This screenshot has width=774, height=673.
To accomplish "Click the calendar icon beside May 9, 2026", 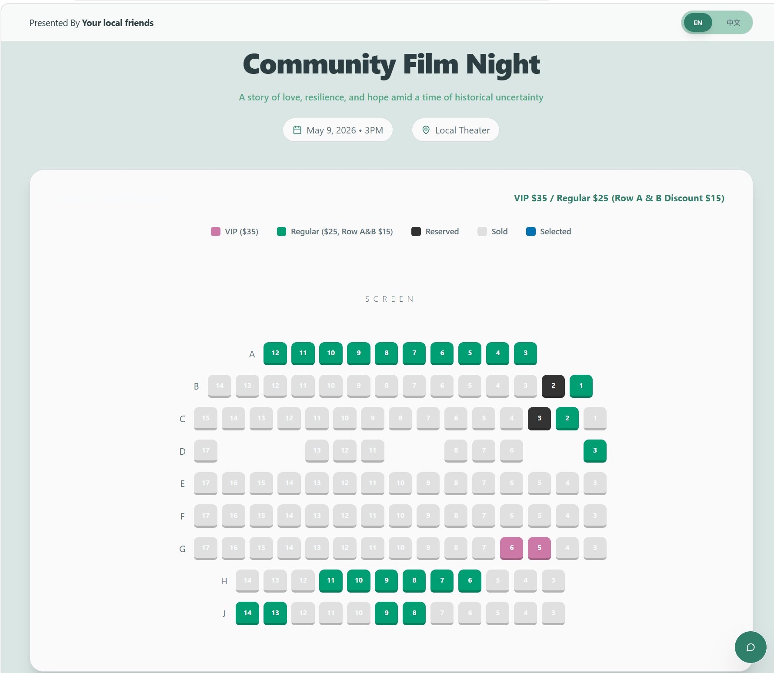I will (297, 130).
